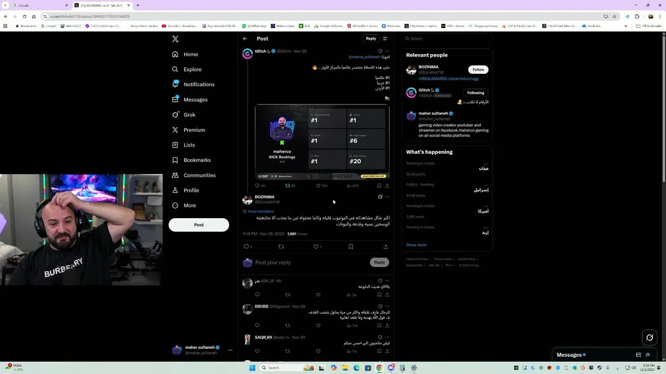Screen dimensions: 666x374
Task: Open SAQR_RX profile avatar
Action: pos(248,340)
